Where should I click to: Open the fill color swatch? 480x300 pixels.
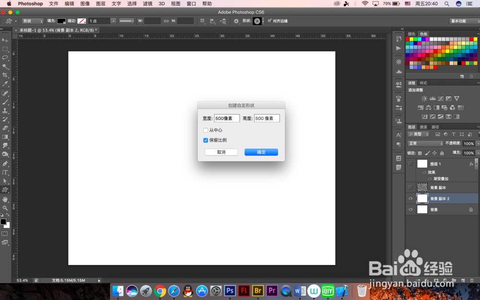[61, 21]
